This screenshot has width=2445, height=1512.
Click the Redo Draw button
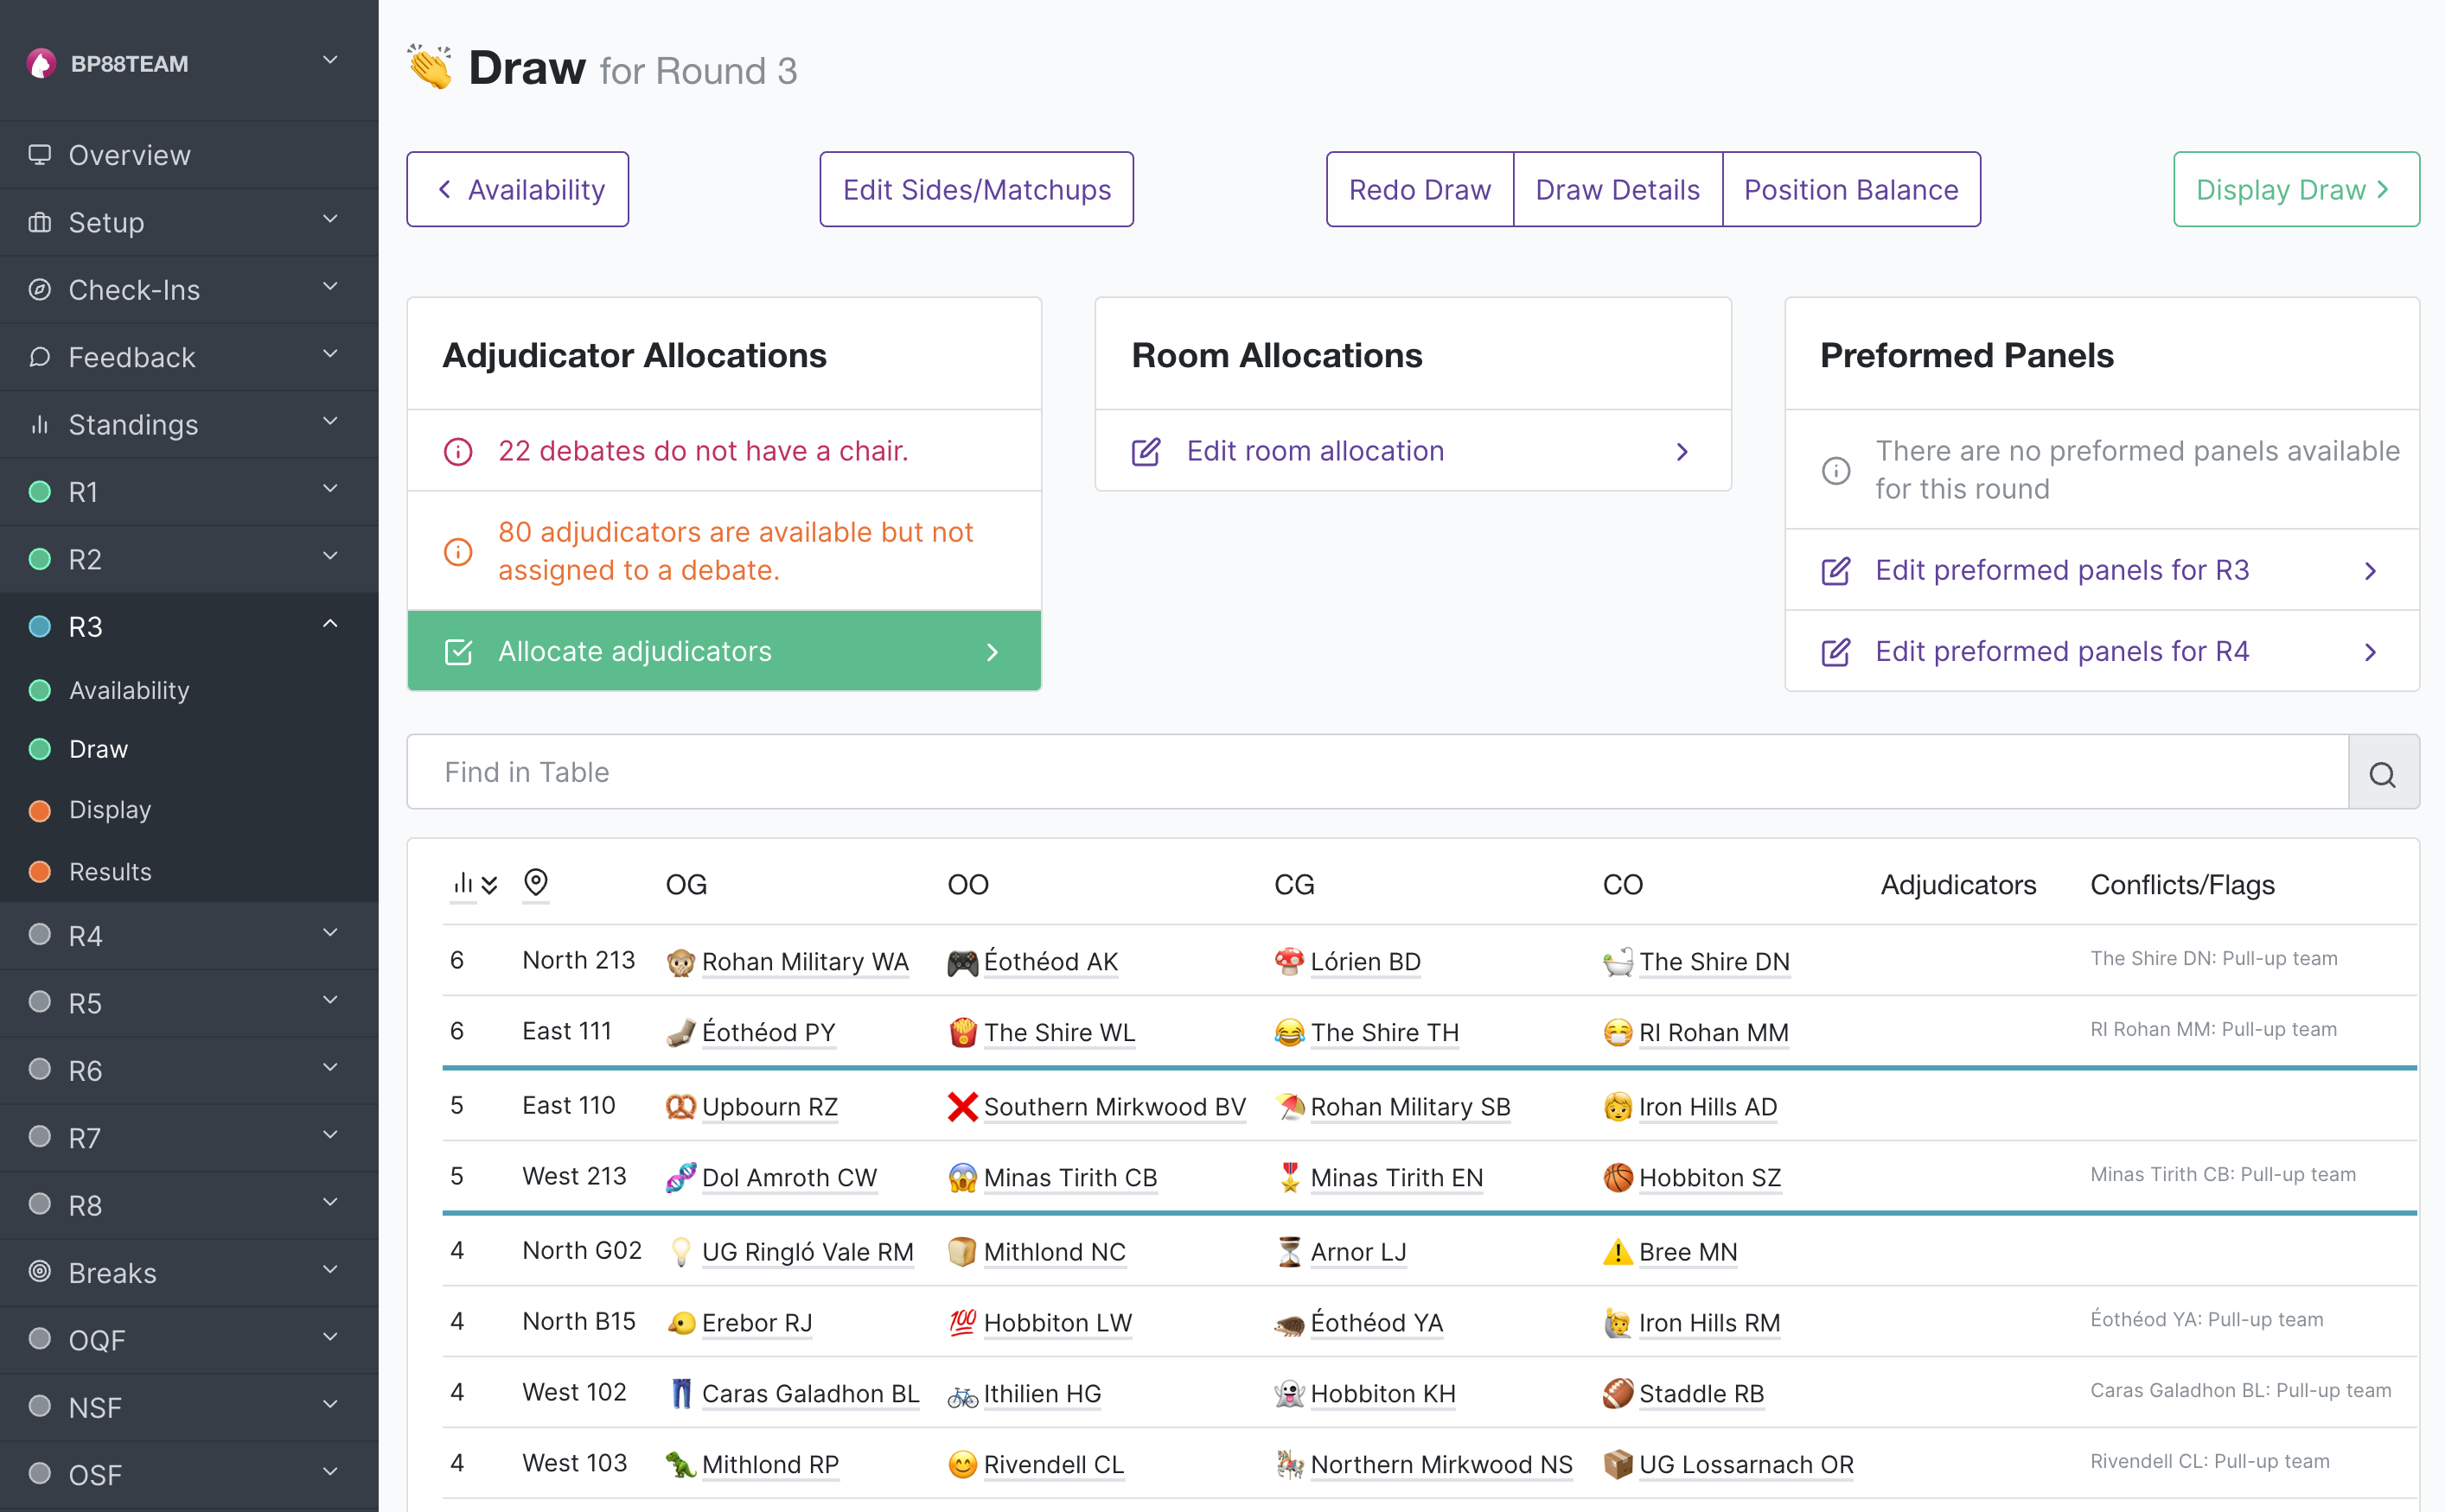tap(1420, 190)
